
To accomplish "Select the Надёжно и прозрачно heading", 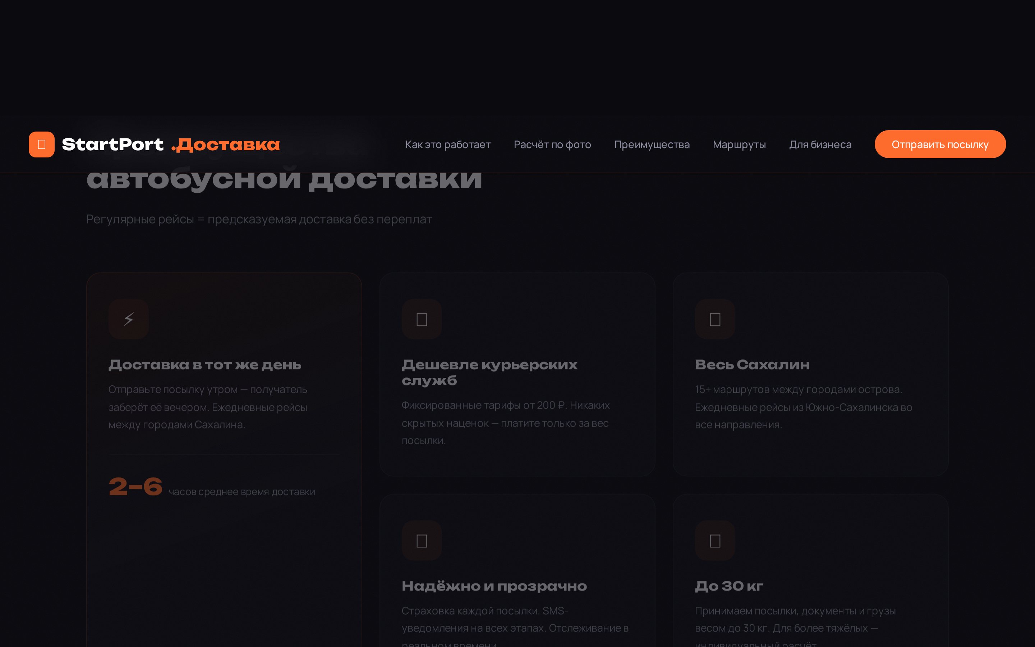I will click(494, 586).
